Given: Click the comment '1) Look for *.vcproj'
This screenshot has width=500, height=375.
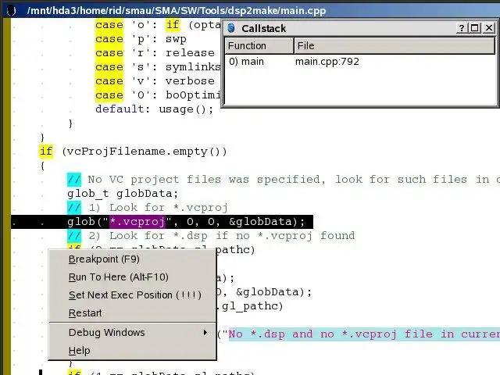Looking at the screenshot, I should pos(148,208).
